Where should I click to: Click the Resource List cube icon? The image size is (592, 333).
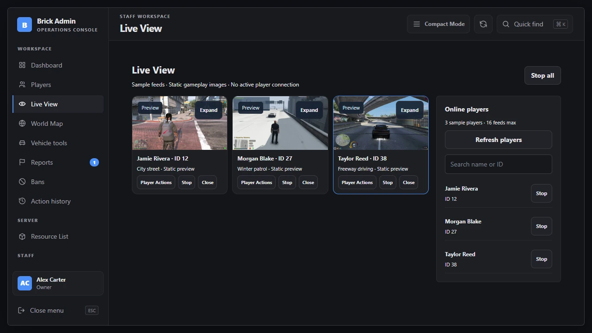tap(22, 236)
